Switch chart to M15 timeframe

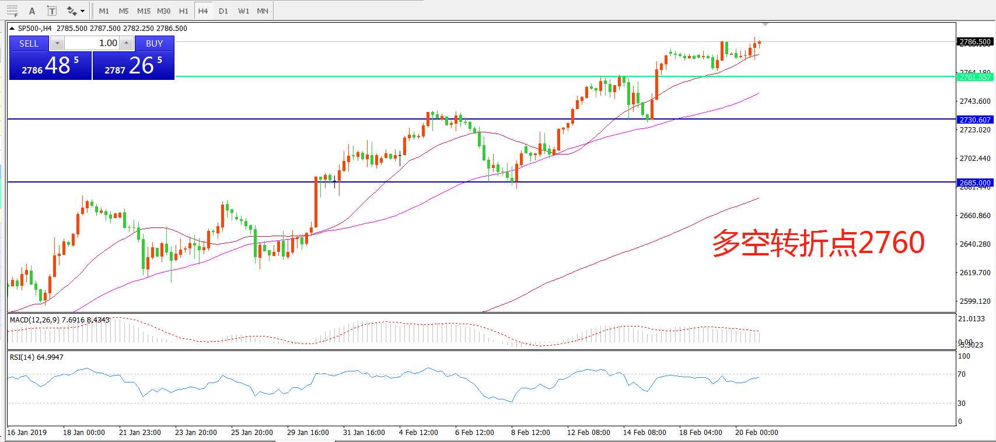coord(144,11)
